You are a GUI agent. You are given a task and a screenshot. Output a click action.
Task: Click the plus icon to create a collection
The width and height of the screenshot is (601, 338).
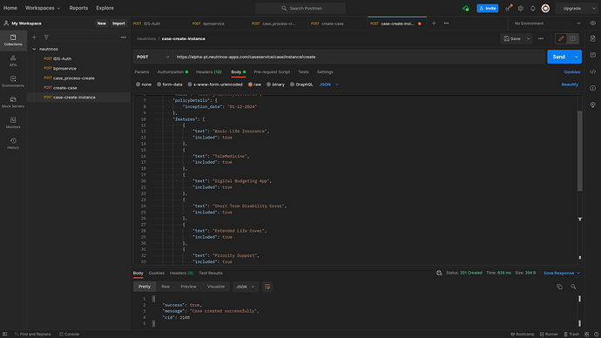click(x=34, y=37)
